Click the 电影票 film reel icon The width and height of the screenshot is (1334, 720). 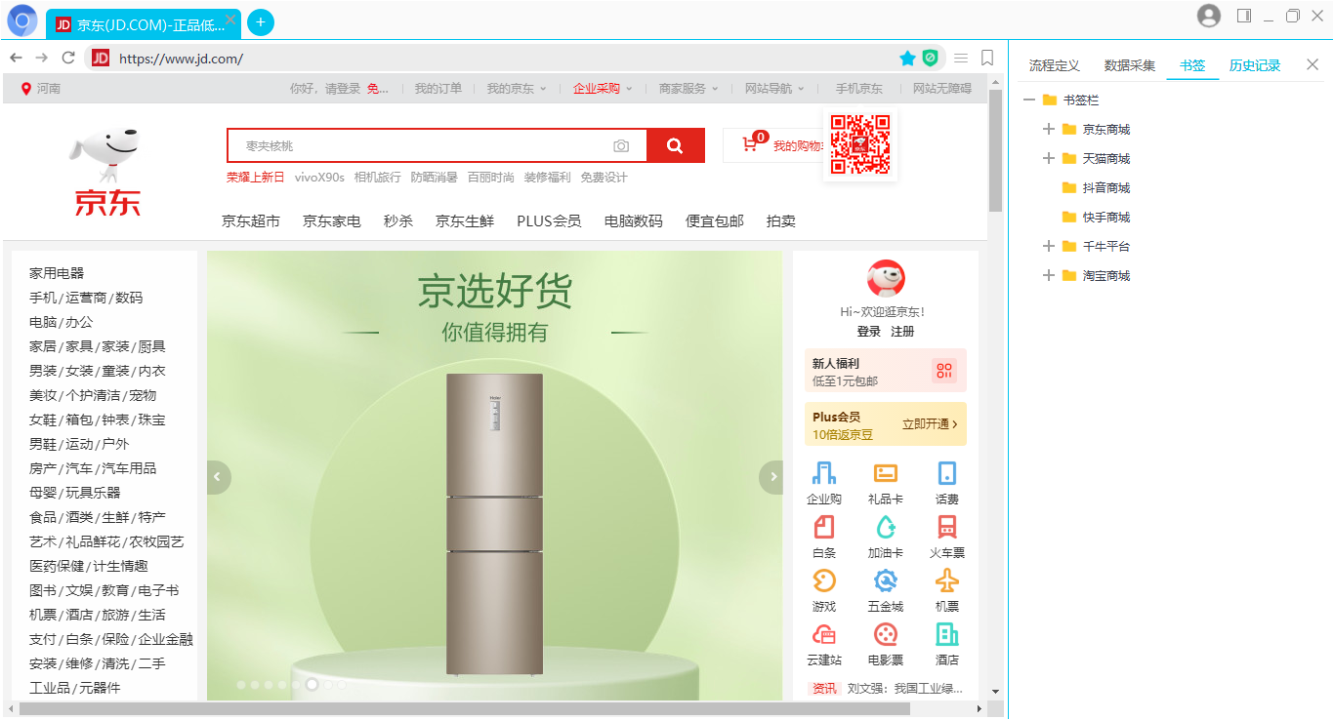tap(886, 634)
